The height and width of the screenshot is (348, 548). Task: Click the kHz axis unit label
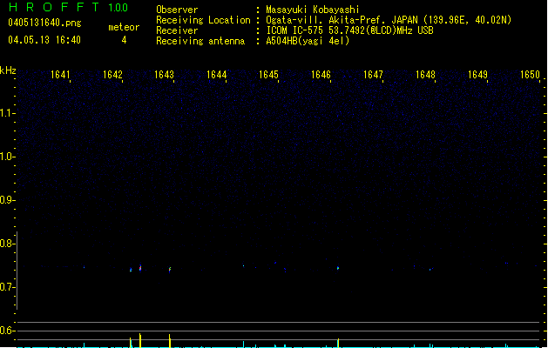point(8,70)
